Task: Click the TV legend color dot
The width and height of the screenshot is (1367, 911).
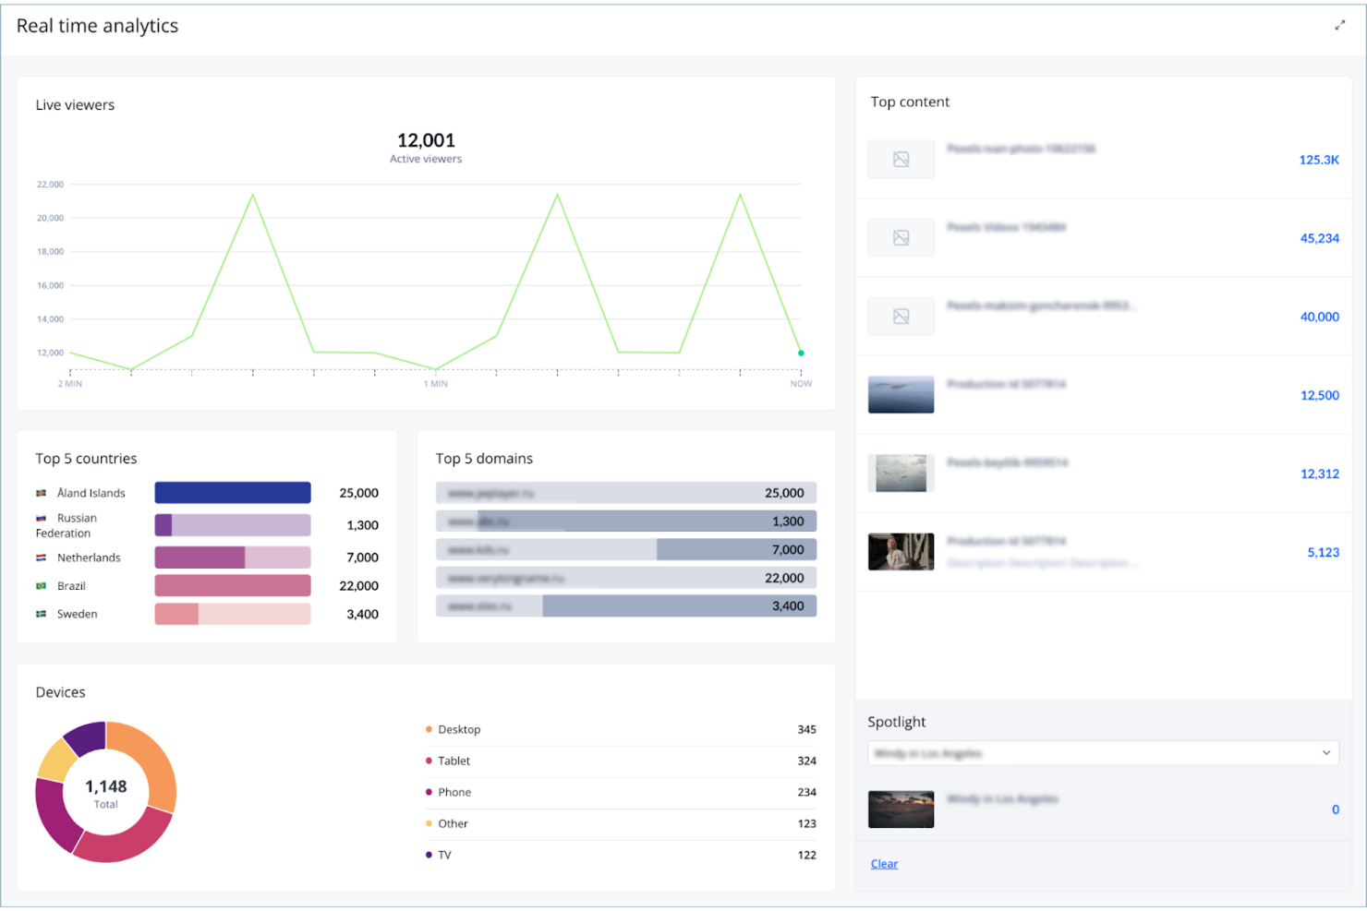Action: click(429, 854)
